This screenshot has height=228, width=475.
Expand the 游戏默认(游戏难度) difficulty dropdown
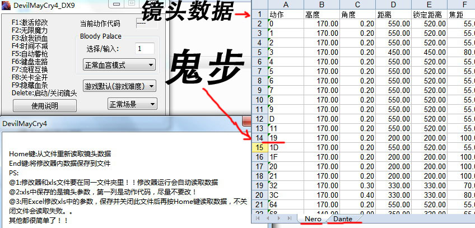tap(120, 86)
